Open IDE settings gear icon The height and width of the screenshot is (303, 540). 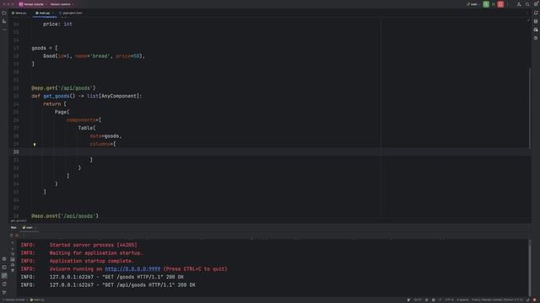(x=536, y=4)
